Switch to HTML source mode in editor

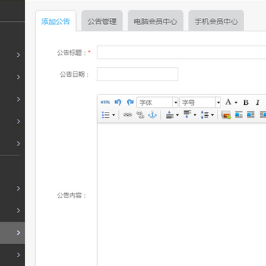(105, 102)
